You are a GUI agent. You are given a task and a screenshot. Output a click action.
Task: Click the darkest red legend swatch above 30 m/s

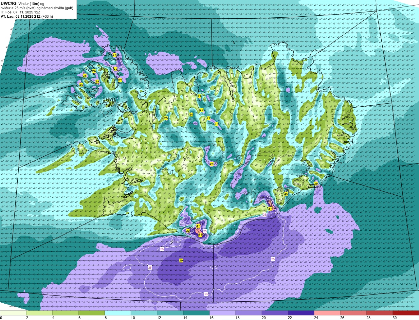[x=406, y=313]
